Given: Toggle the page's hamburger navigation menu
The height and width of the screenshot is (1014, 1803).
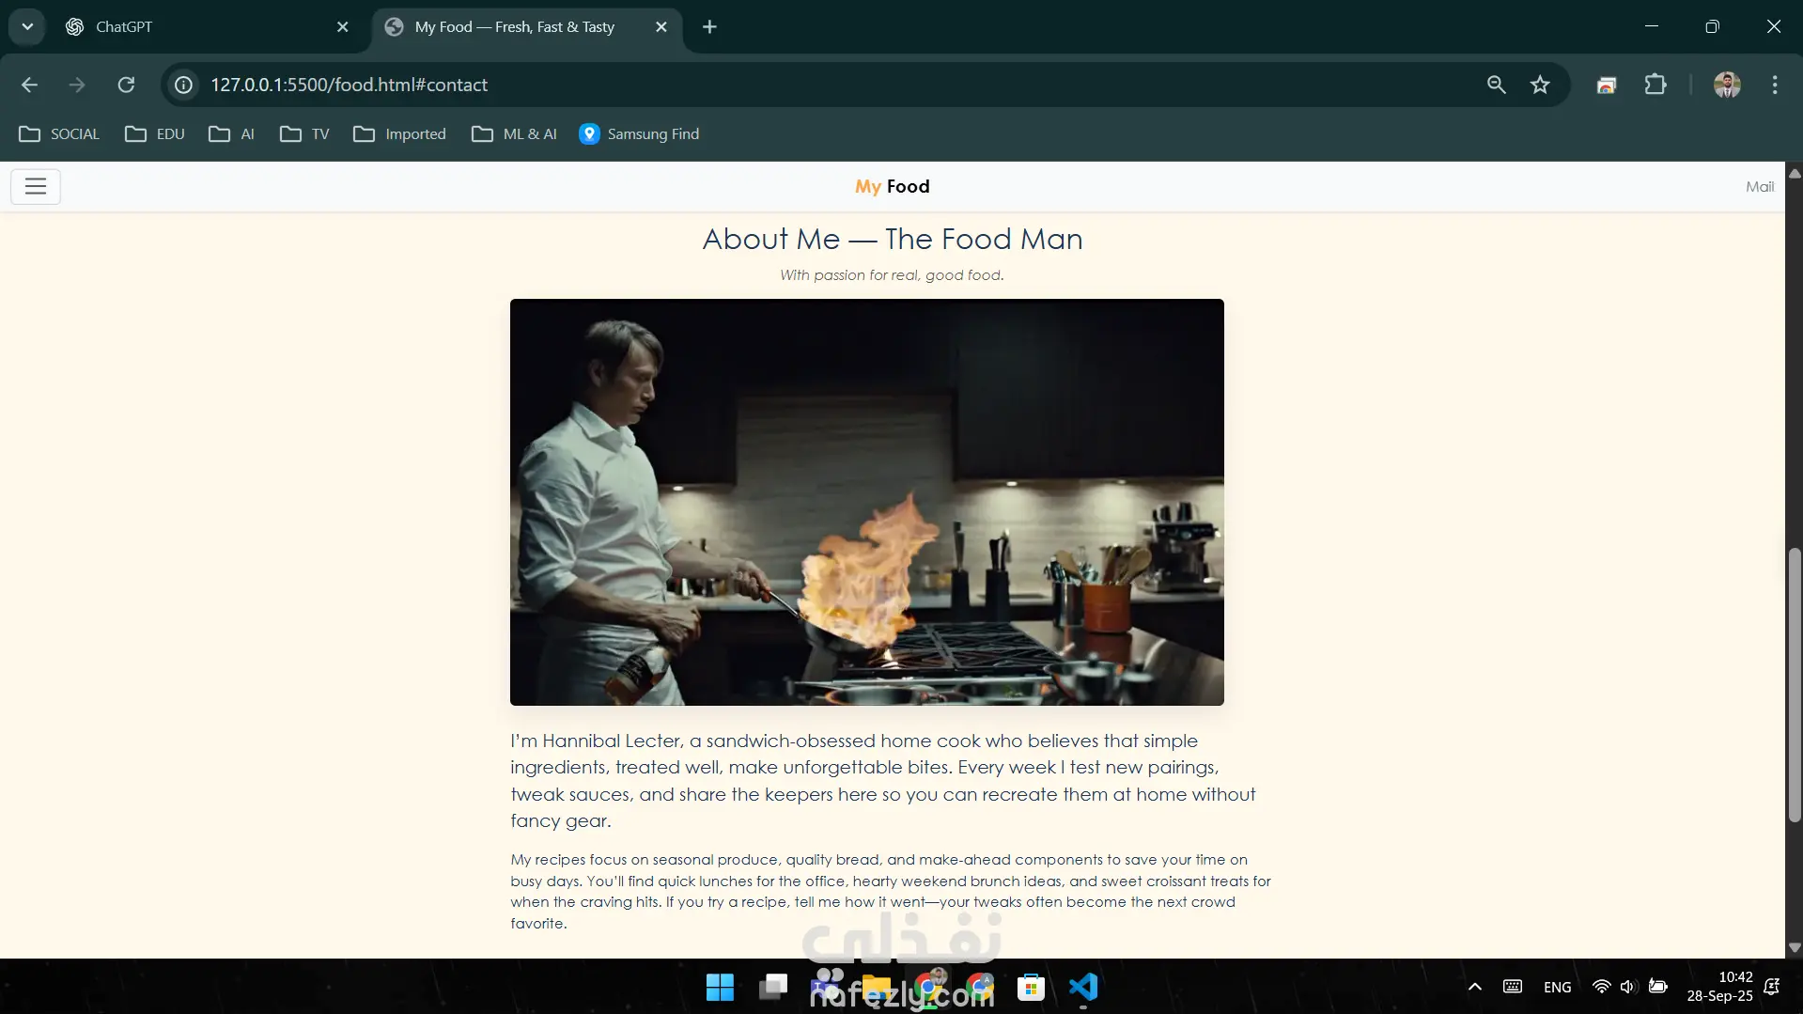Looking at the screenshot, I should click(x=36, y=186).
